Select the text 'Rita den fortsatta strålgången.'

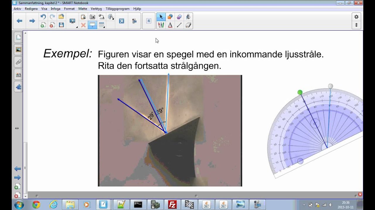tap(160, 66)
